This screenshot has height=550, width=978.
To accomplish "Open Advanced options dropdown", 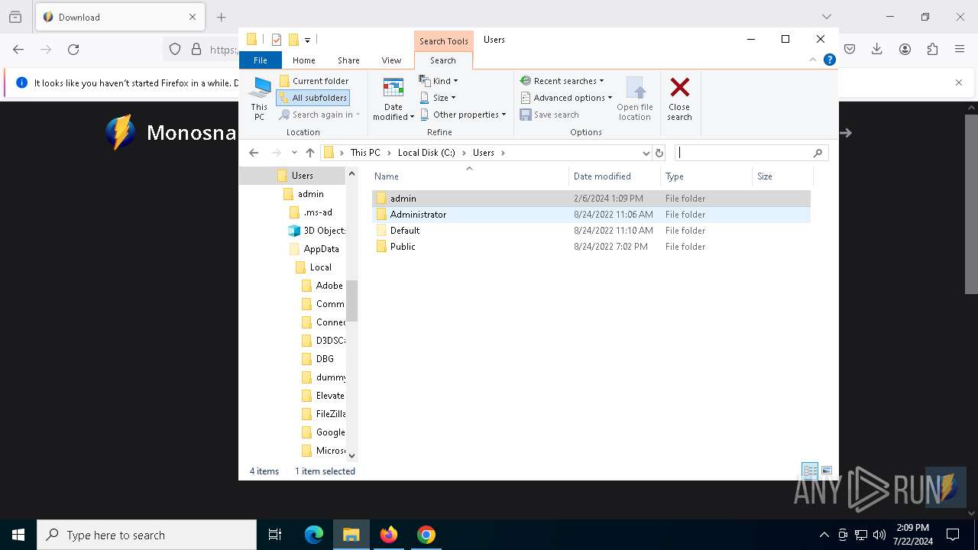I will (566, 98).
